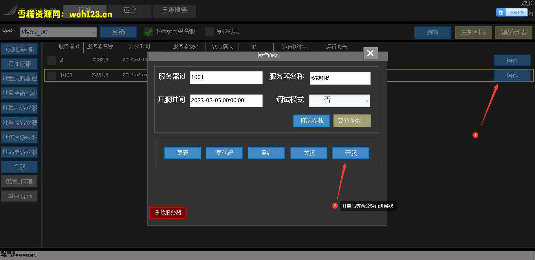Click the 调试模式 column header
535x260 pixels.
tap(222, 46)
